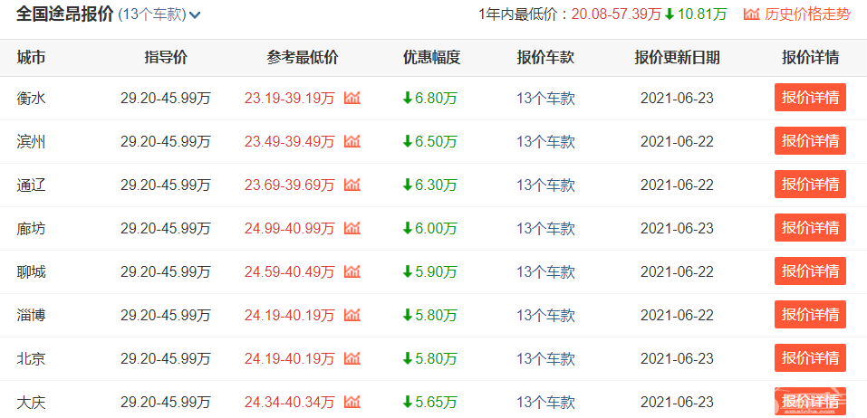Click the city name 淄博
The width and height of the screenshot is (867, 418).
(x=31, y=315)
